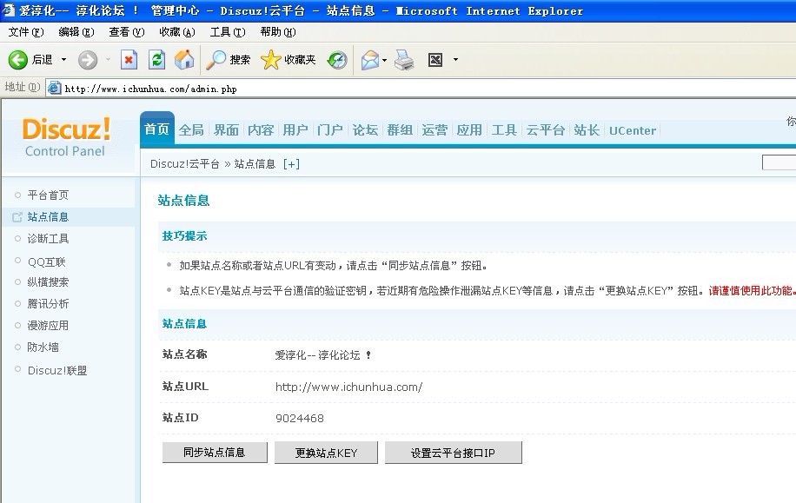
Task: Click the 更换站点KEY button
Action: click(x=326, y=453)
